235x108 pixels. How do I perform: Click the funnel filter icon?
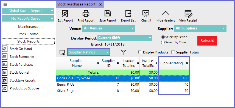coord(124,52)
